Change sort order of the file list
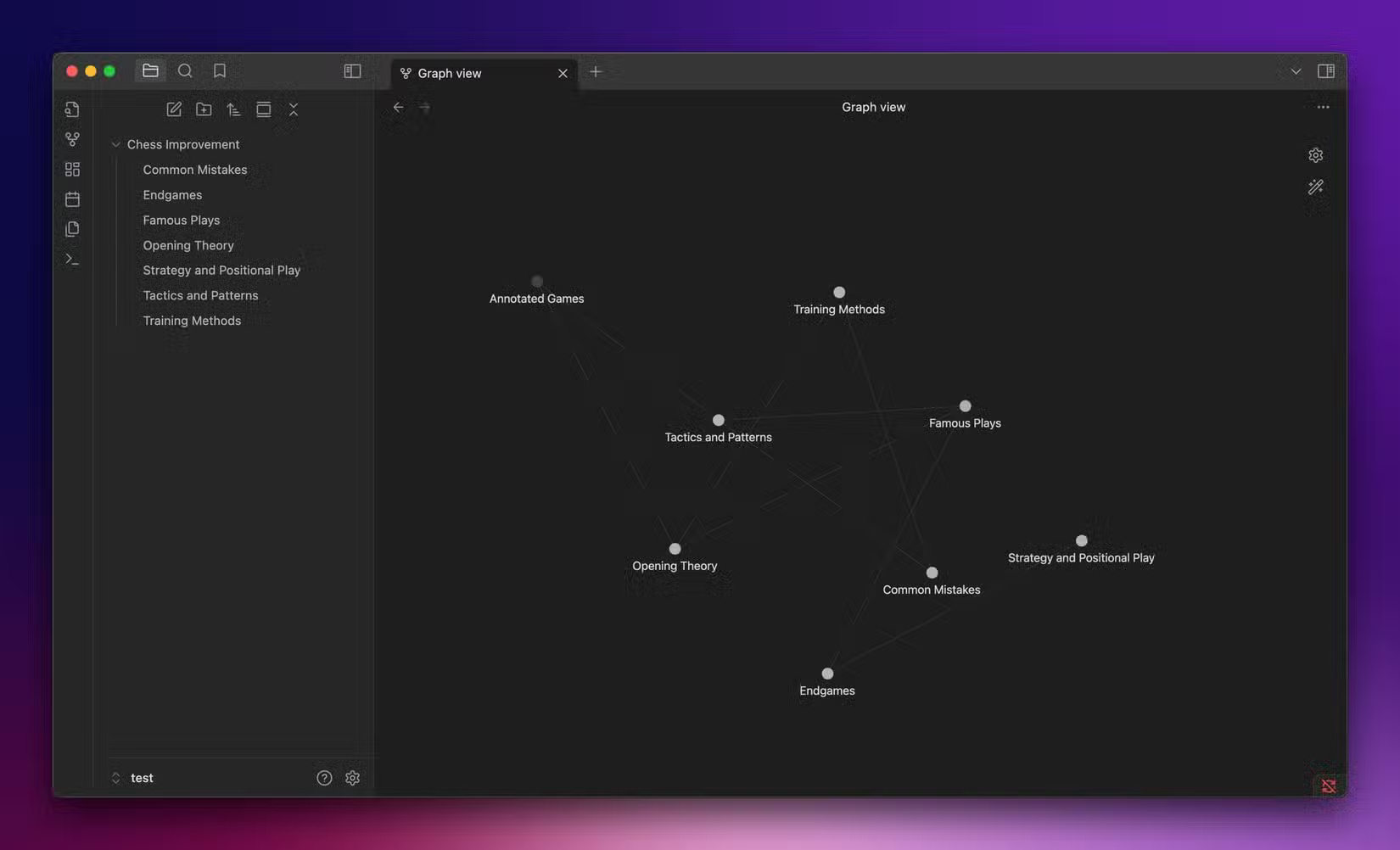This screenshot has width=1400, height=850. (233, 109)
